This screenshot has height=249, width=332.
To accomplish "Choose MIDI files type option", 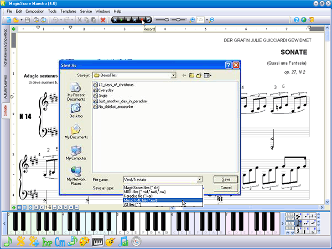I will [x=163, y=192].
